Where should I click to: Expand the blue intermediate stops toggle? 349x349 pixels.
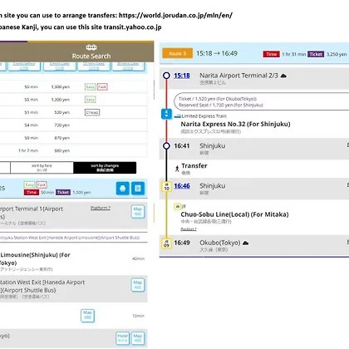[166, 114]
